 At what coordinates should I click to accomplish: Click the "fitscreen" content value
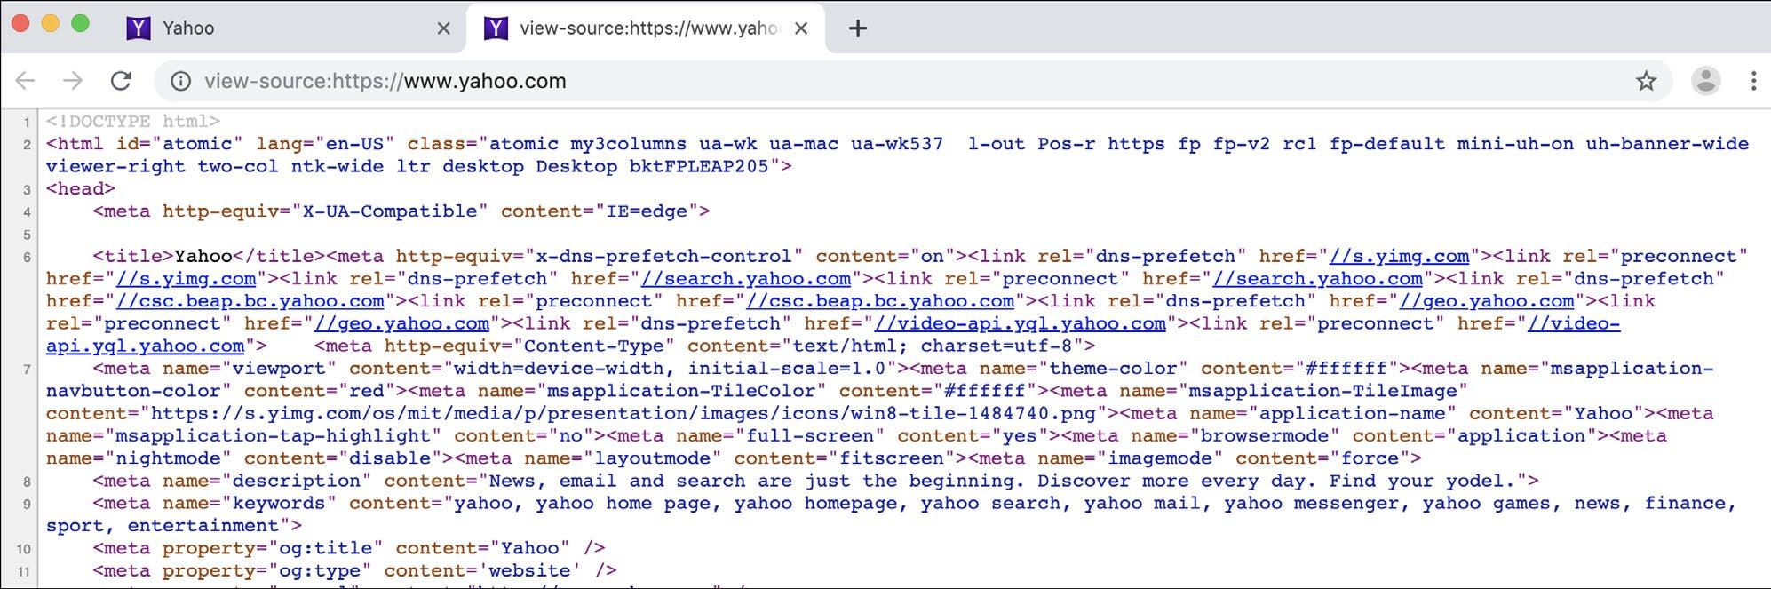coord(891,458)
